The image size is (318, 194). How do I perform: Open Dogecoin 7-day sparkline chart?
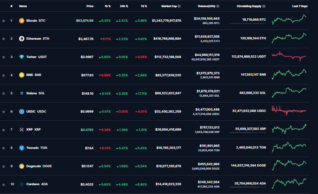(x=289, y=165)
